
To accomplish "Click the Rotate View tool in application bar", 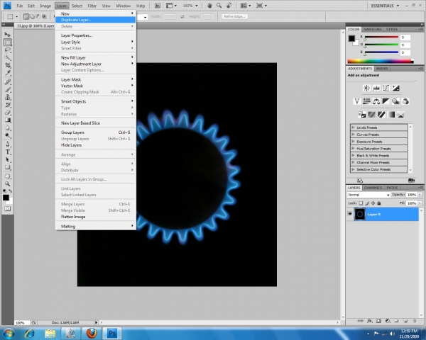I will coord(229,6).
